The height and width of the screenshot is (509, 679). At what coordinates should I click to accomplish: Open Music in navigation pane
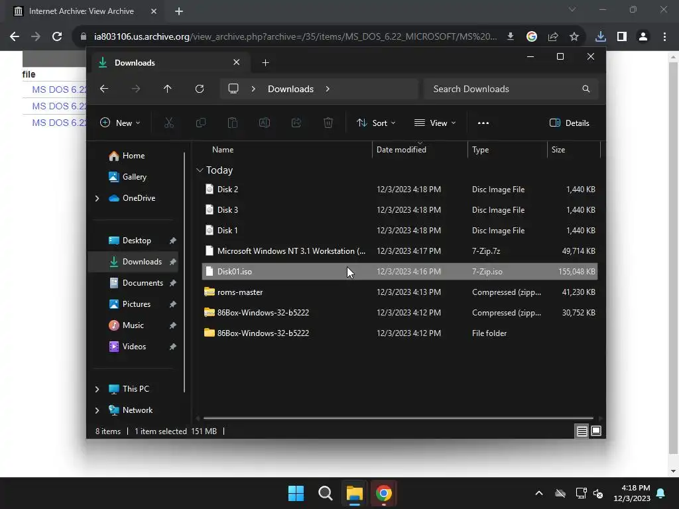[133, 325]
